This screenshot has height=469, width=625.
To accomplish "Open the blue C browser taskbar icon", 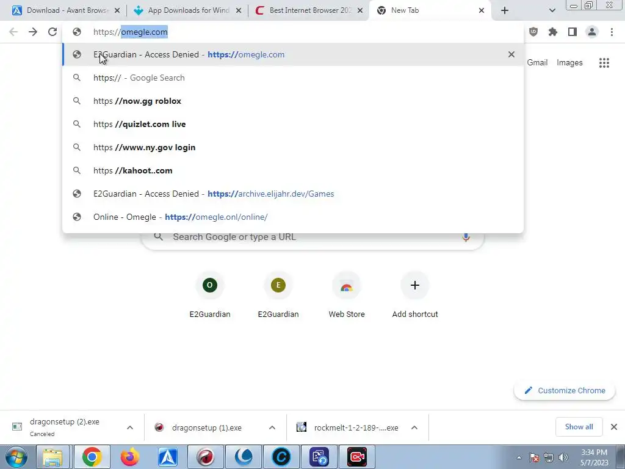I will [281, 457].
